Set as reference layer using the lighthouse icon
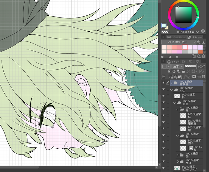 tap(174, 71)
